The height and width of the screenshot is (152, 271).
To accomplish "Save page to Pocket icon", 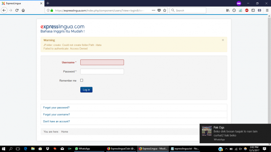I will pyautogui.click(x=159, y=10).
